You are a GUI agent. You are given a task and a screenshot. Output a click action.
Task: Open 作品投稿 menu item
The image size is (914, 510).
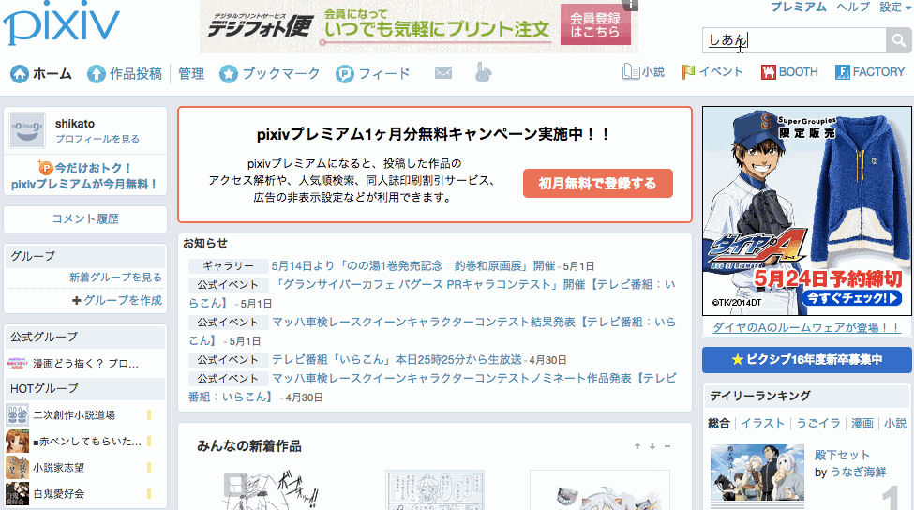tap(136, 74)
